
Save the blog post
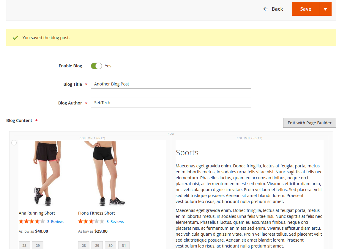pos(305,9)
